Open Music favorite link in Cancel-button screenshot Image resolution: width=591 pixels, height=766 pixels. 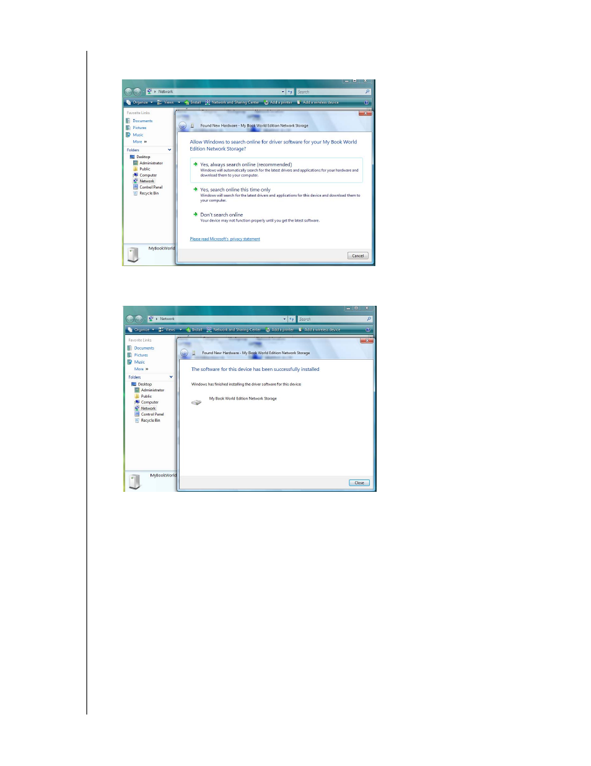click(134, 135)
